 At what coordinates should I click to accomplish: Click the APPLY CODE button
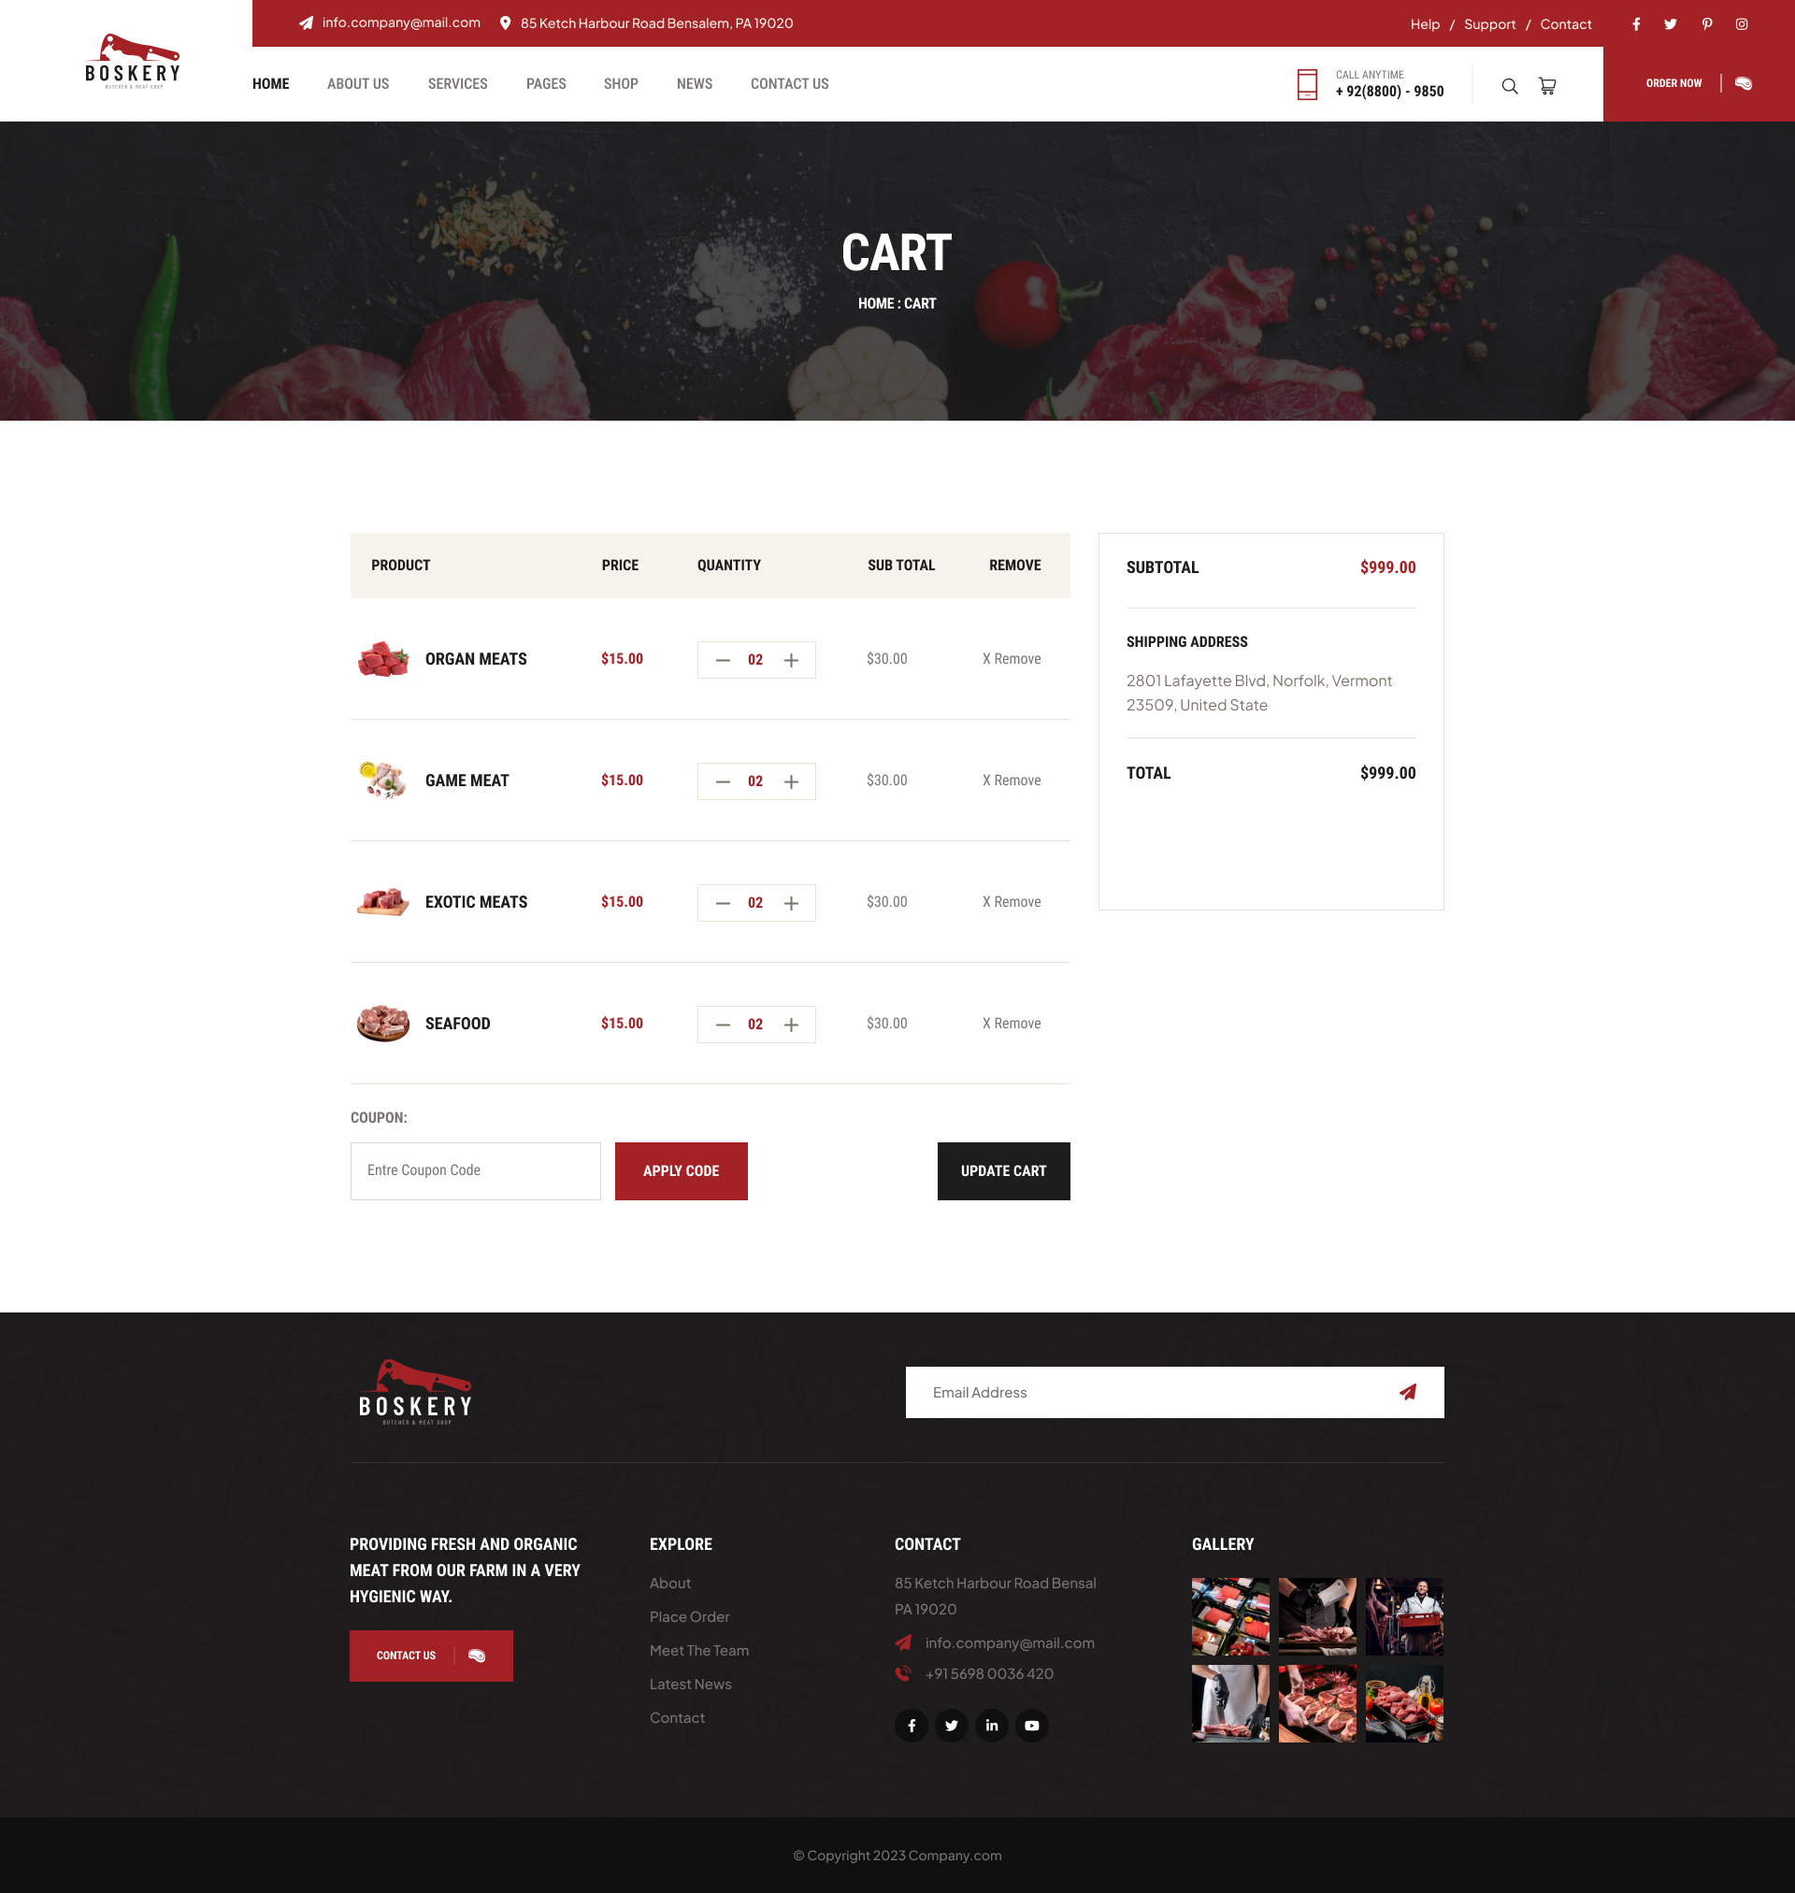pyautogui.click(x=680, y=1171)
